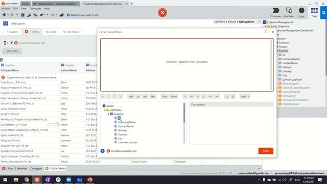
Task: Open the element in new window icon
Action: [259, 21]
